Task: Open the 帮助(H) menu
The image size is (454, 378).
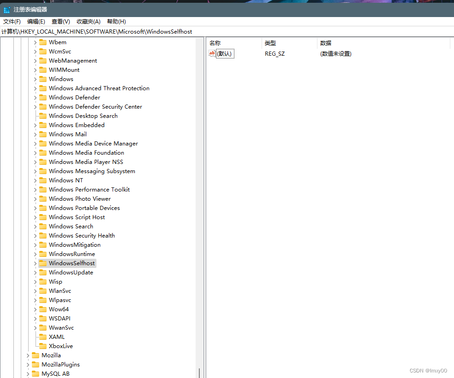Action: tap(116, 22)
